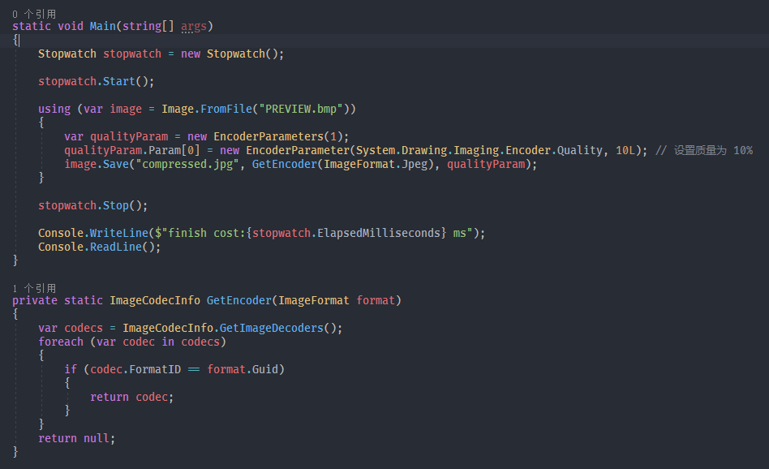The image size is (769, 469).
Task: Click the 'format' parameter in signature
Action: click(x=376, y=300)
